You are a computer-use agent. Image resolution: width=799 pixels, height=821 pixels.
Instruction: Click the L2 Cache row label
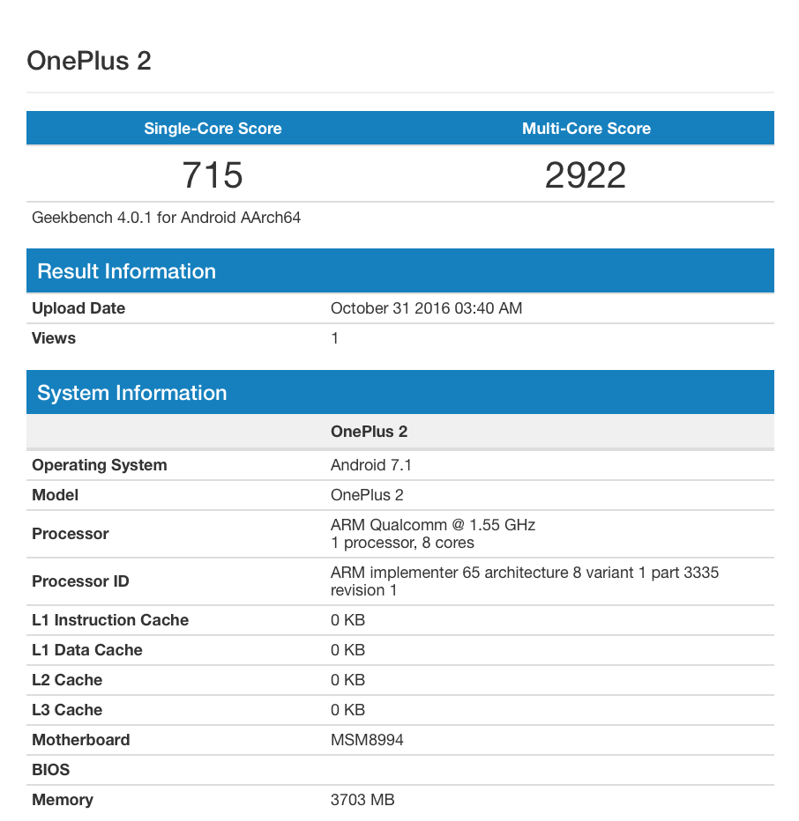coord(67,680)
